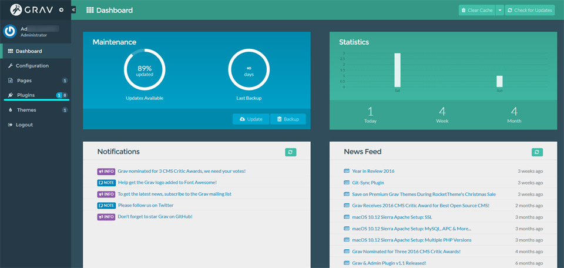
Task: Click the Plugins plug icon
Action: click(11, 95)
